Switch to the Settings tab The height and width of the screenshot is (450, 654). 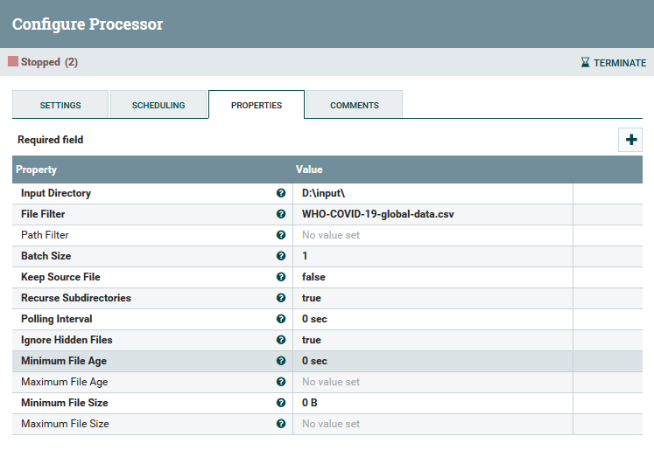[60, 105]
